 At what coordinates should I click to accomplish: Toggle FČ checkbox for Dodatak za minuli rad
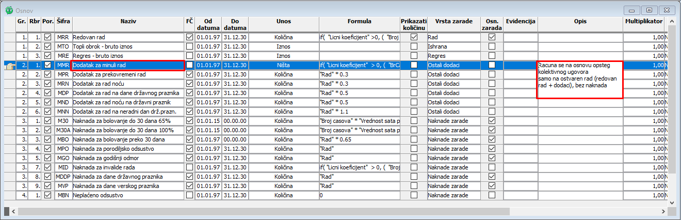(190, 65)
